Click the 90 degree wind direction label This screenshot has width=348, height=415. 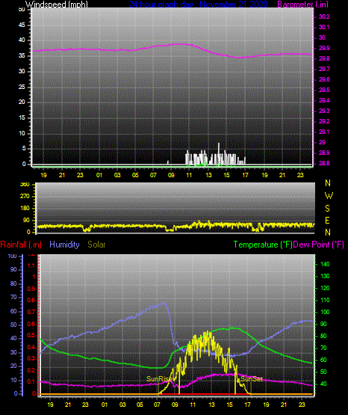[x=27, y=221]
